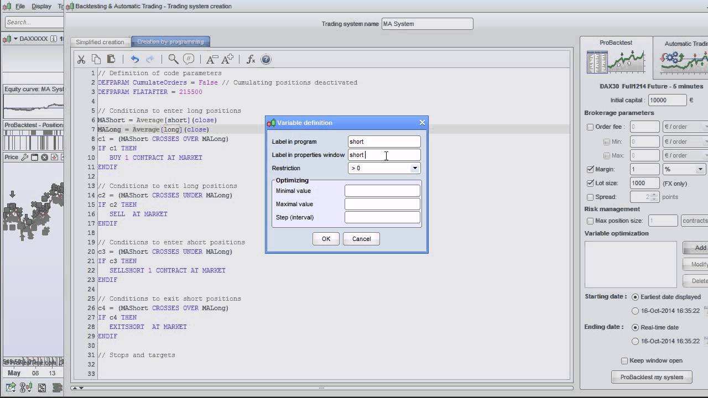Open the File menu

click(20, 6)
